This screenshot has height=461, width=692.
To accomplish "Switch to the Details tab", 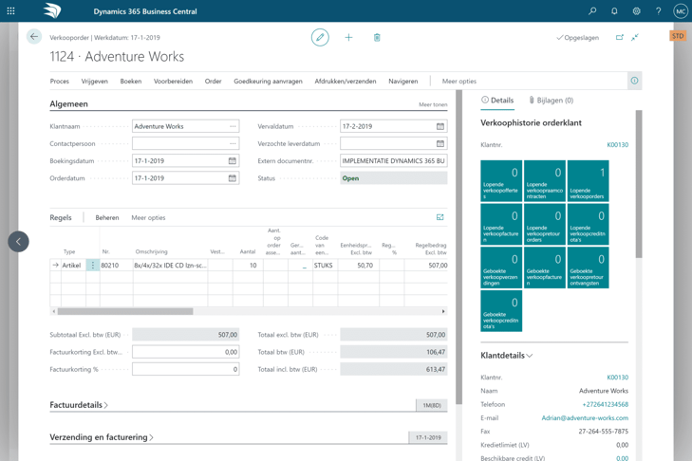I will 497,101.
